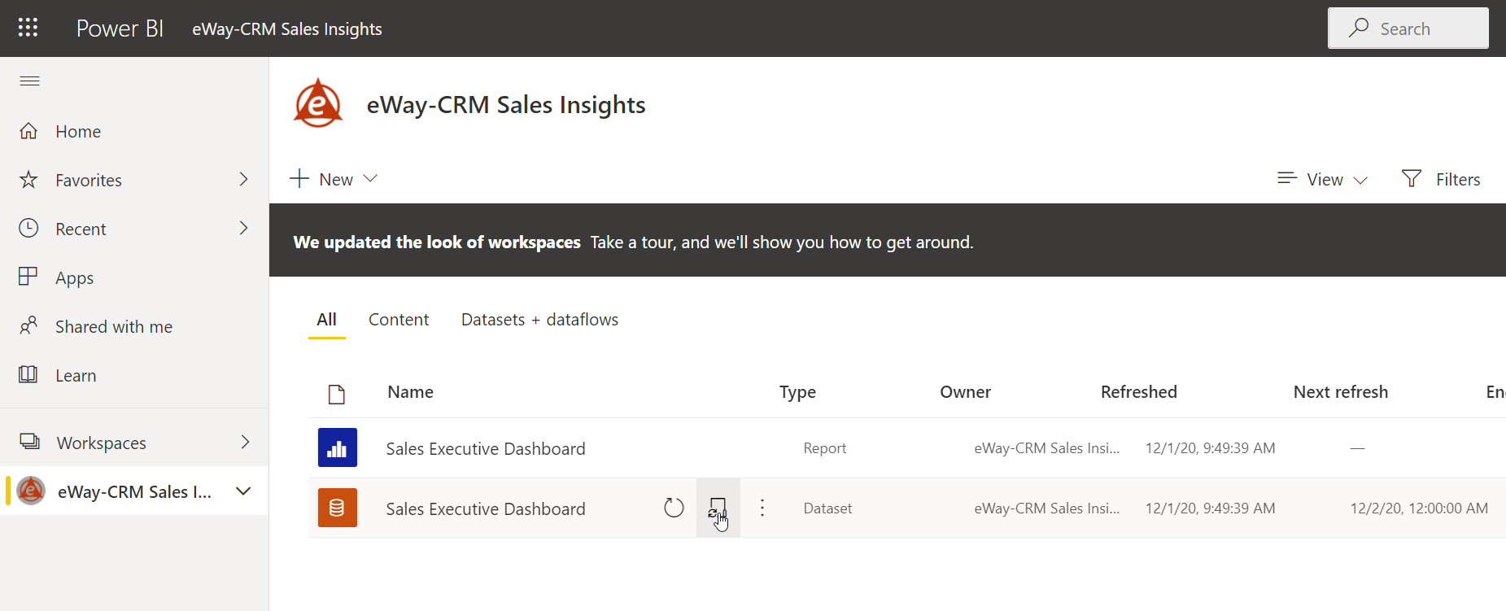
Task: Sort by the Refreshed column header
Action: click(x=1139, y=392)
